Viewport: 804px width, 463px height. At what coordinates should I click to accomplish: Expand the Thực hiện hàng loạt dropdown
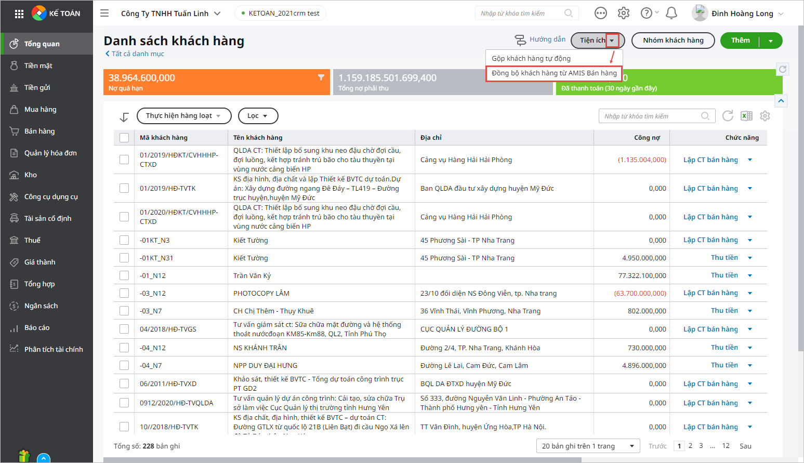tap(183, 116)
